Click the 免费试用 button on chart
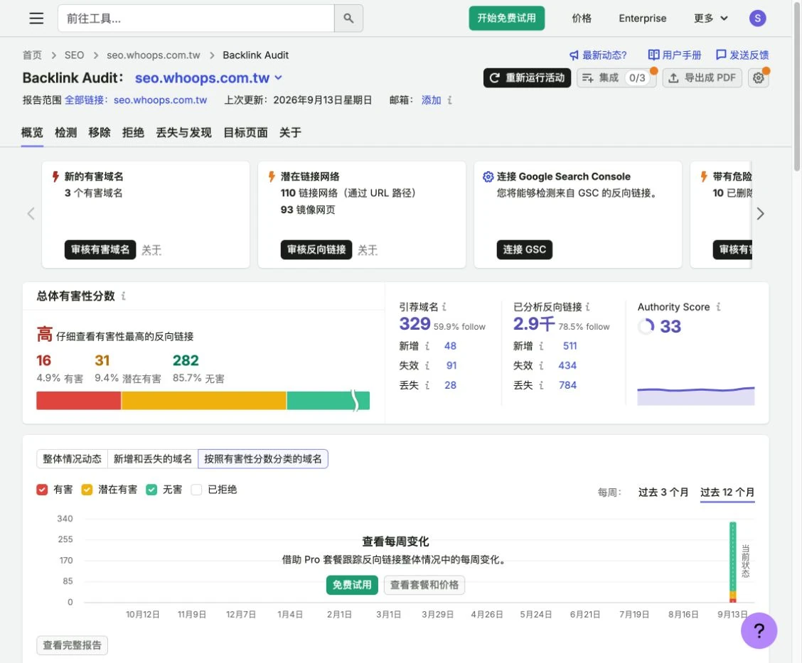This screenshot has height=663, width=802. coord(352,585)
